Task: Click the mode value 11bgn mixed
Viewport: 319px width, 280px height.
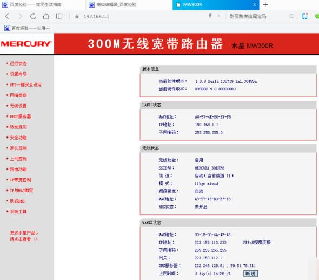Action: click(x=207, y=184)
